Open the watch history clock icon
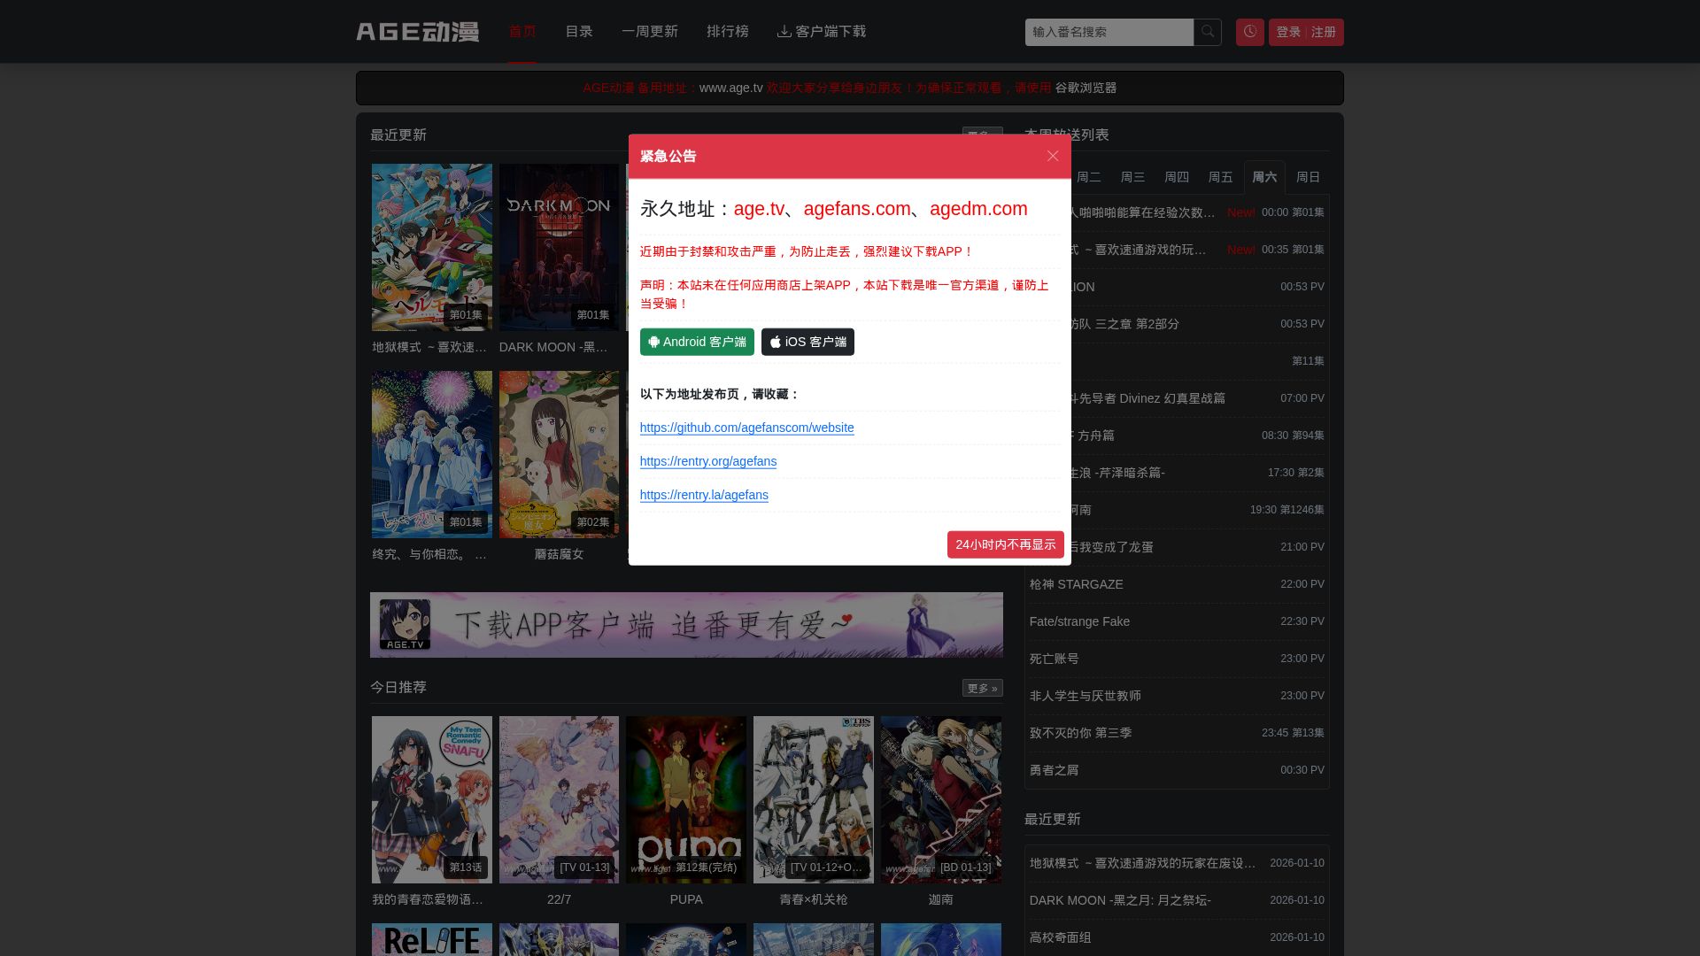 (1249, 32)
